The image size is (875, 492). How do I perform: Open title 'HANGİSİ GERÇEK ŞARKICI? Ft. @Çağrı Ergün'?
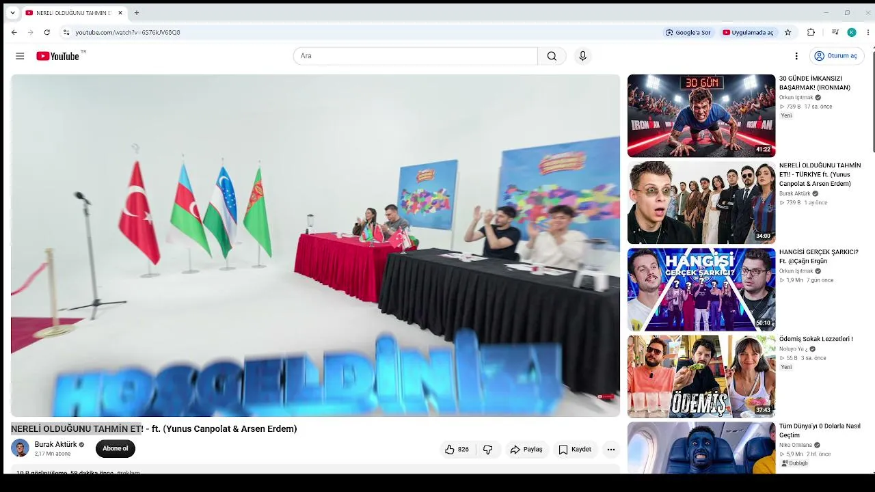pos(819,257)
